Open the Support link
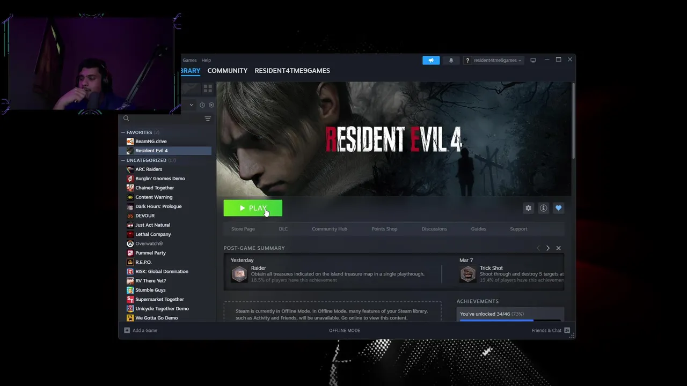The image size is (687, 386). [518, 229]
